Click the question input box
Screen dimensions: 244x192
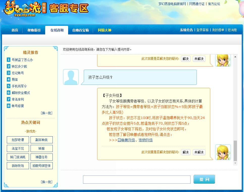[x=137, y=179]
